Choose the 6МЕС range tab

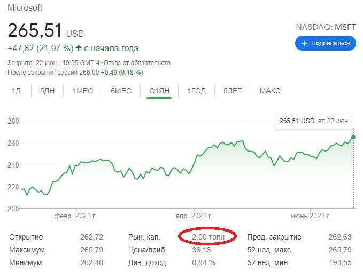click(x=121, y=91)
